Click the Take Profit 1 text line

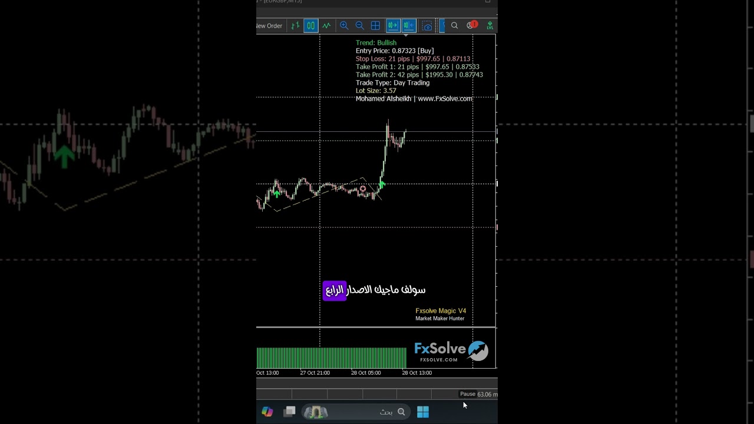418,67
